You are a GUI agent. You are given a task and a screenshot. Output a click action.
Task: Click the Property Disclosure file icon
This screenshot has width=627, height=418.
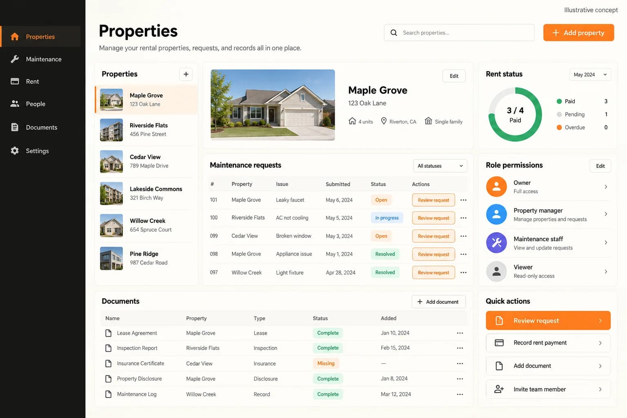108,379
